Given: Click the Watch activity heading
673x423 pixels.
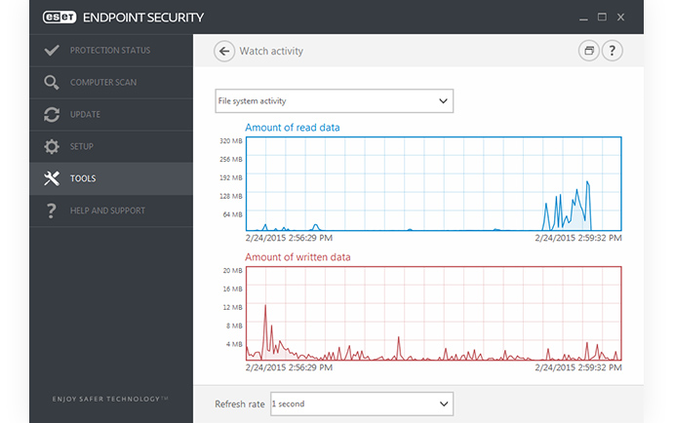Looking at the screenshot, I should (x=271, y=51).
